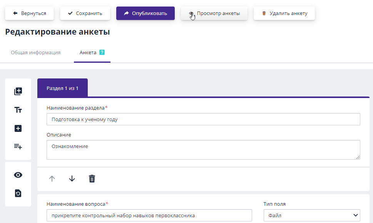This screenshot has width=373, height=223.
Task: Click the Наименование раздела input field
Action: point(203,119)
